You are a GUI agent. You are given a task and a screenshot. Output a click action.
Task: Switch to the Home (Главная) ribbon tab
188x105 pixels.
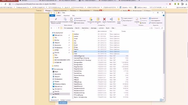pos(58,15)
